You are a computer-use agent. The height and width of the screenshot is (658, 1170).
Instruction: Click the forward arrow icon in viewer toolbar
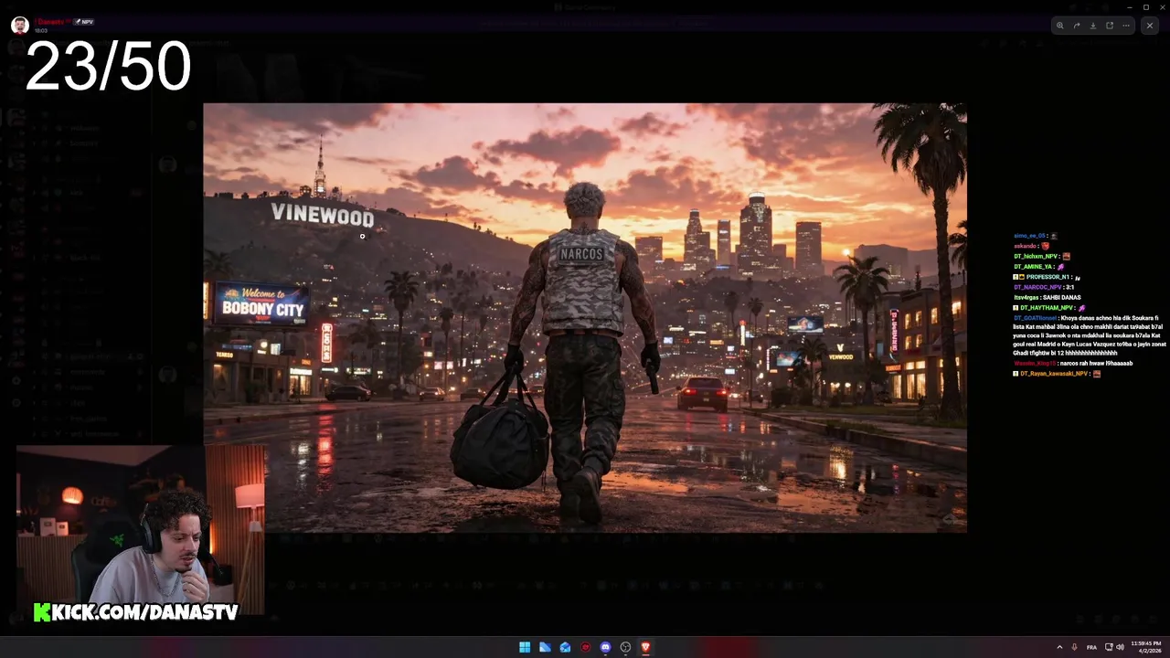[1077, 26]
